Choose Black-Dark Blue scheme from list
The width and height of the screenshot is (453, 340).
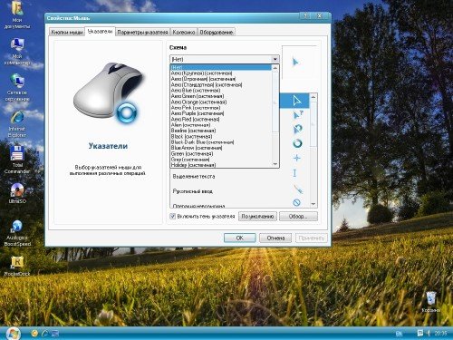tap(221, 142)
